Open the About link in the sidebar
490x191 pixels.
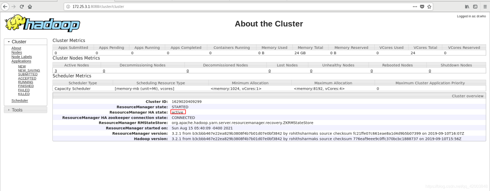16,48
